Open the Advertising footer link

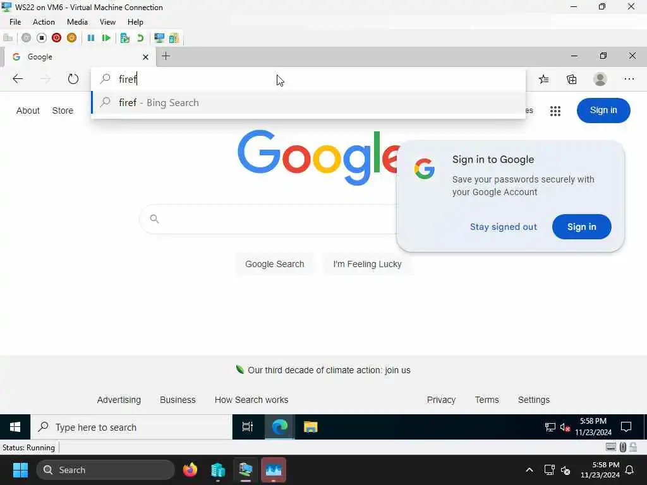tap(119, 400)
